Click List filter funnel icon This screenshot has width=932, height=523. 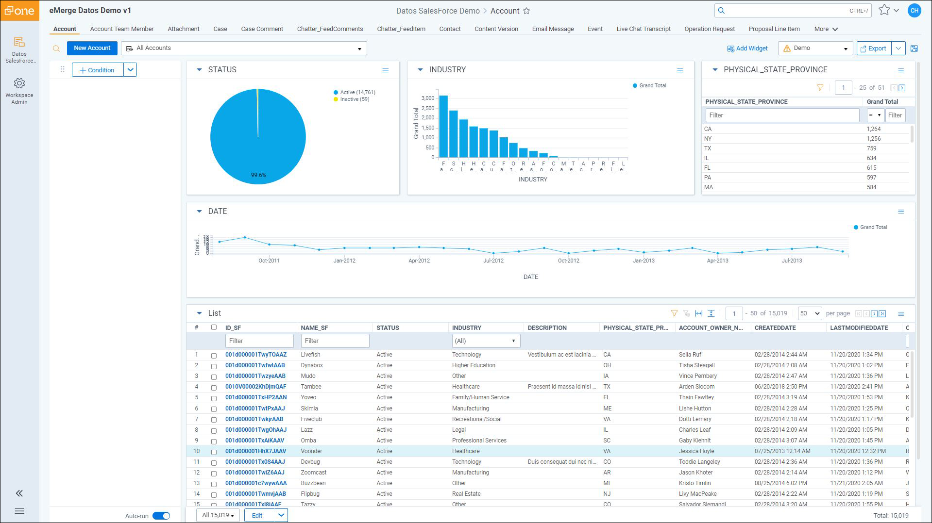[x=674, y=313]
